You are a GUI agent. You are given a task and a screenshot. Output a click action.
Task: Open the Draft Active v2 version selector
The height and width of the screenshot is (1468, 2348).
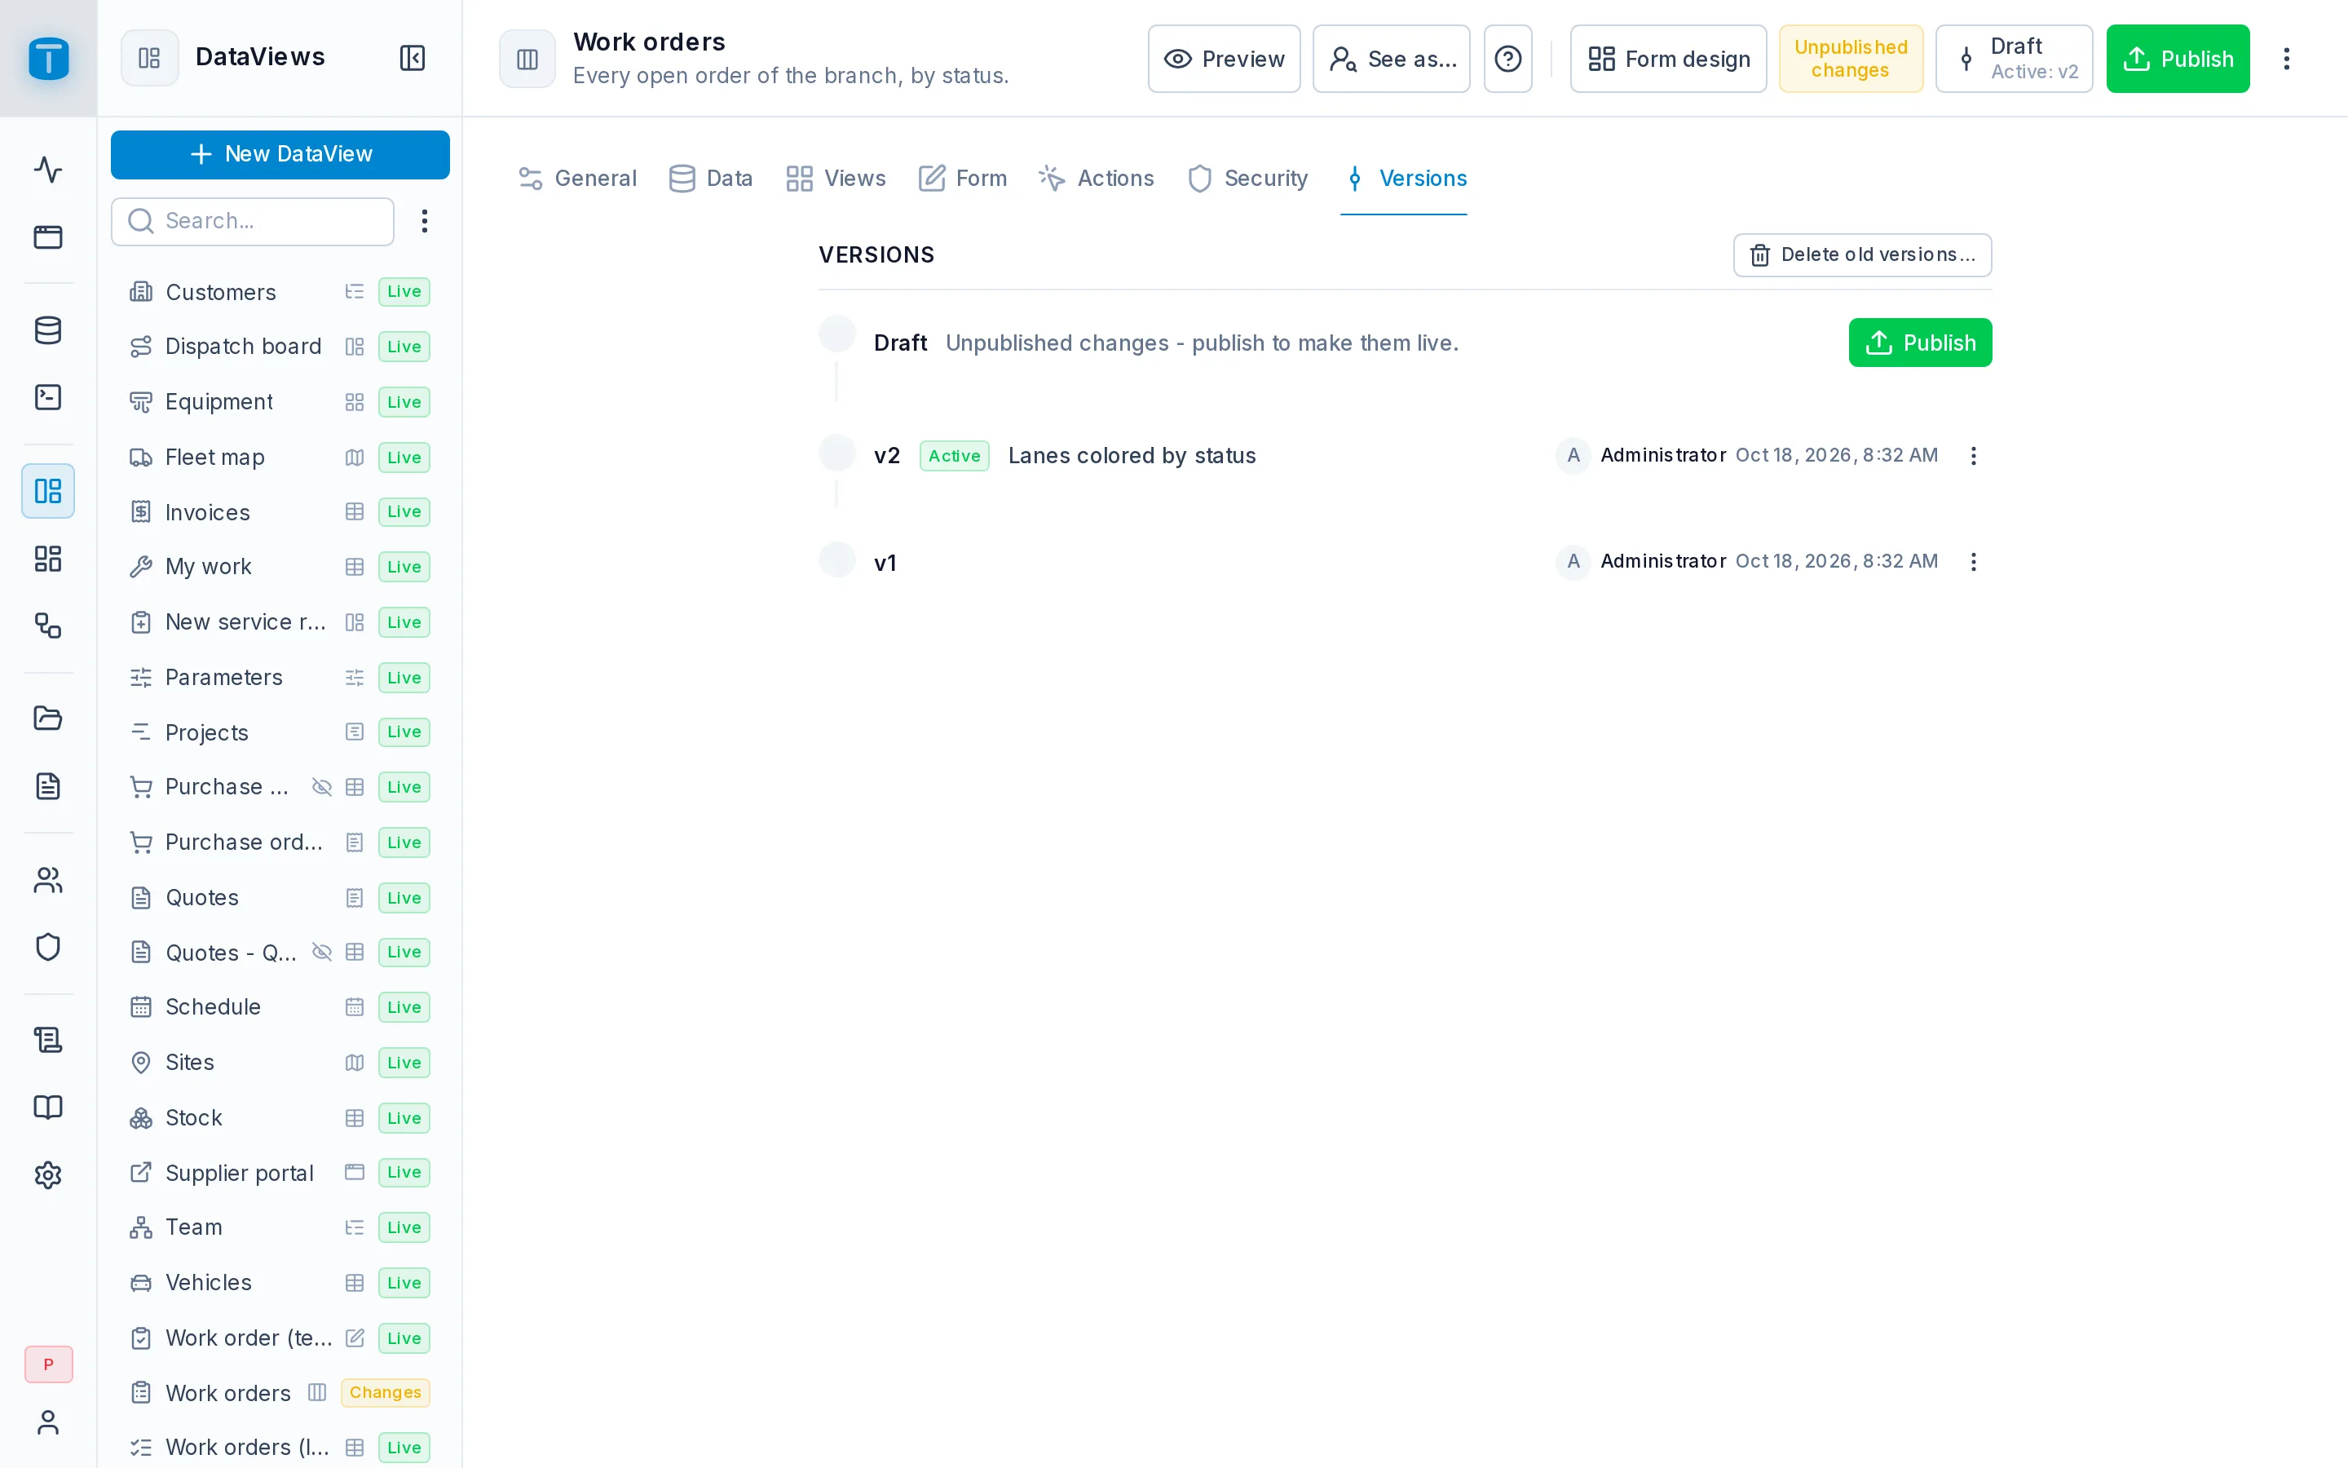click(2015, 60)
